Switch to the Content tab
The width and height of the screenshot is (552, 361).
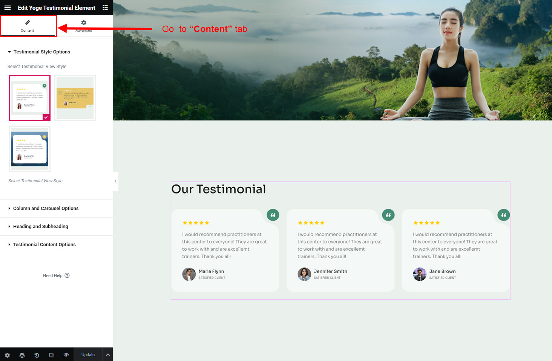pos(28,26)
